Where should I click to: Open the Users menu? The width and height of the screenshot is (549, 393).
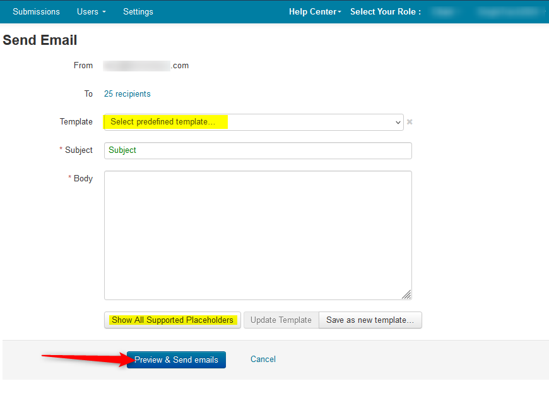point(88,11)
